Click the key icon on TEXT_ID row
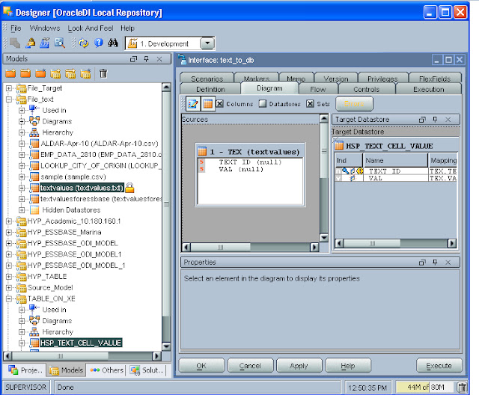This screenshot has width=479, height=395. [x=346, y=171]
